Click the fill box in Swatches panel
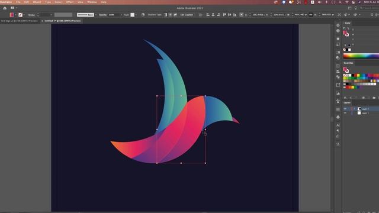Viewport: 379px width, 213px height. coord(345,69)
